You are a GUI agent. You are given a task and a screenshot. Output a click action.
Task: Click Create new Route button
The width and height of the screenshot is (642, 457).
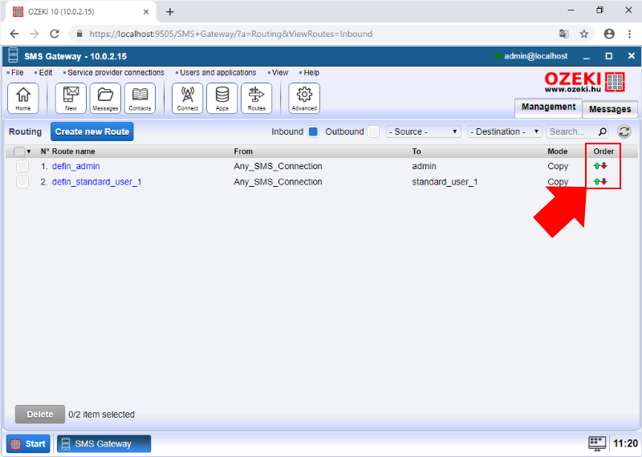click(92, 131)
